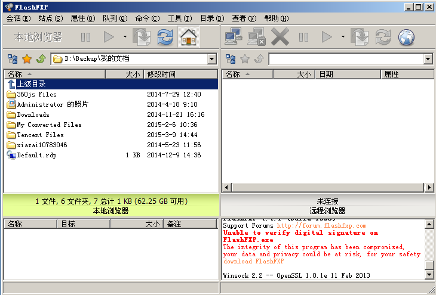This screenshot has height=295, width=436.
Task: Select the Downloads folder
Action: click(x=111, y=114)
